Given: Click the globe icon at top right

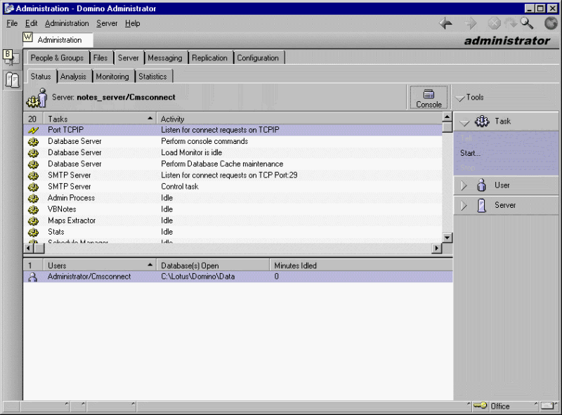Looking at the screenshot, I should click(551, 24).
